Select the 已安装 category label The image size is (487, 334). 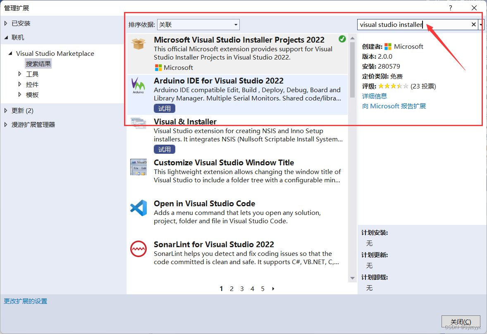tap(21, 23)
